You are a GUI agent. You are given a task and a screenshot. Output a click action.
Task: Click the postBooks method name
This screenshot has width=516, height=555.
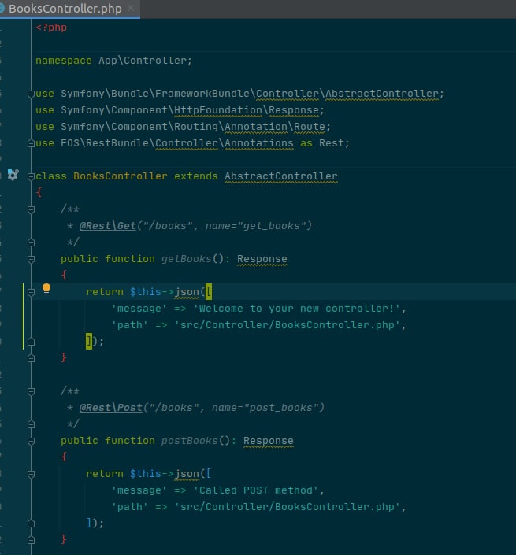tap(190, 441)
